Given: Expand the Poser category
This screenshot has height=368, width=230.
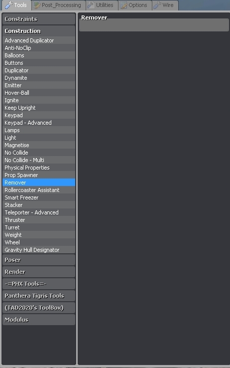Looking at the screenshot, I should coord(39,260).
